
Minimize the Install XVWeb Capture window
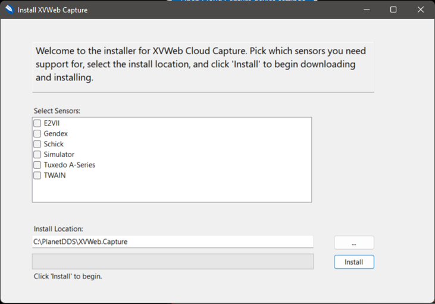365,10
